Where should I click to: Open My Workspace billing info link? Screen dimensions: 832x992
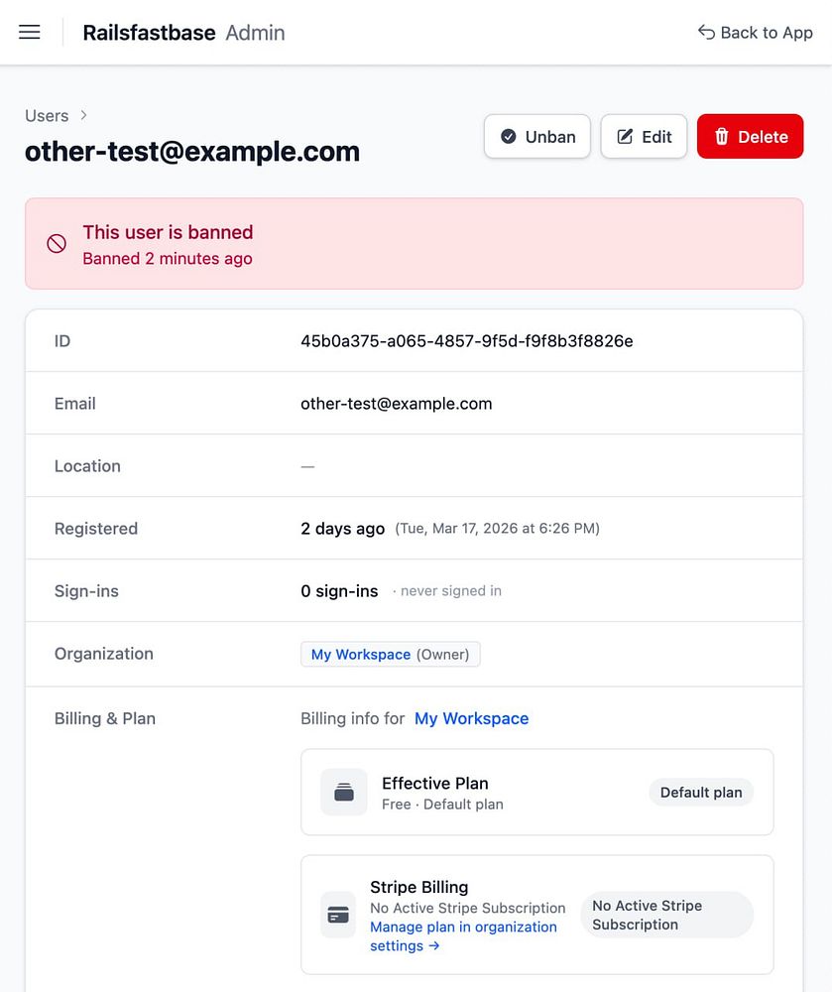pos(471,718)
